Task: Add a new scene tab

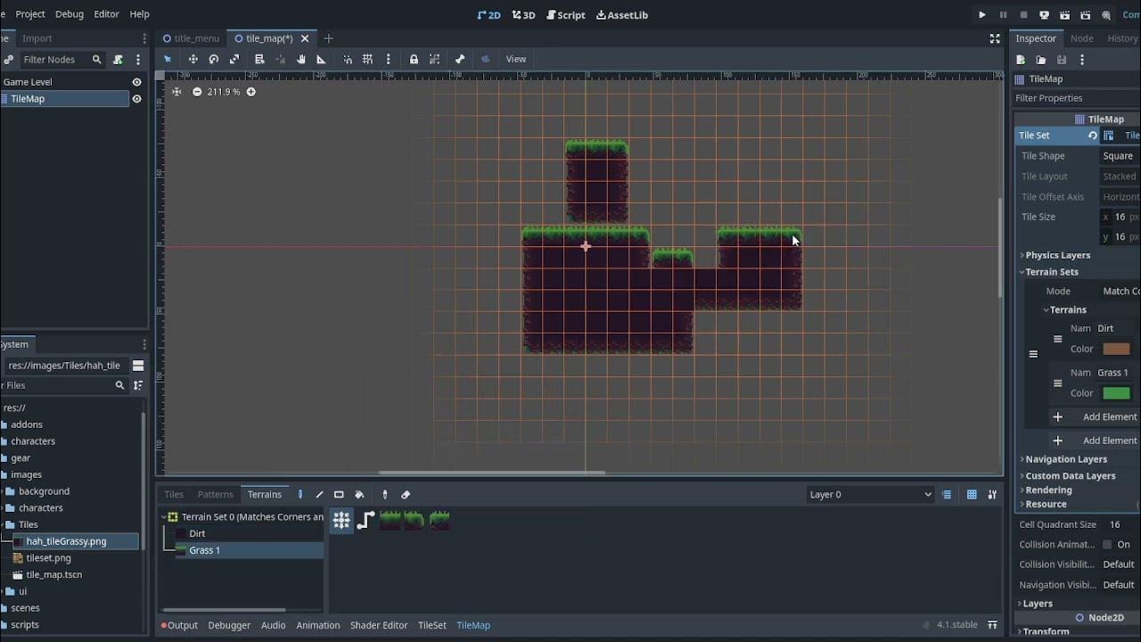Action: click(328, 38)
